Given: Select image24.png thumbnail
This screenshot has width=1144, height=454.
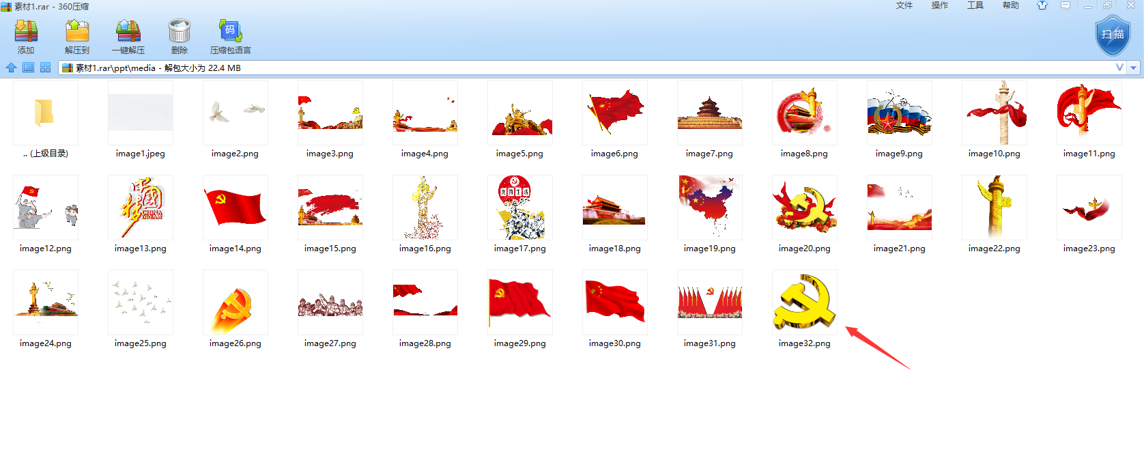Looking at the screenshot, I should tap(46, 302).
